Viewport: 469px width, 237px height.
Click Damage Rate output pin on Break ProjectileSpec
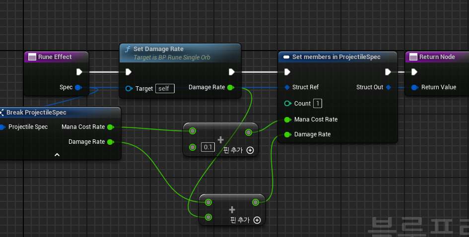tap(110, 142)
